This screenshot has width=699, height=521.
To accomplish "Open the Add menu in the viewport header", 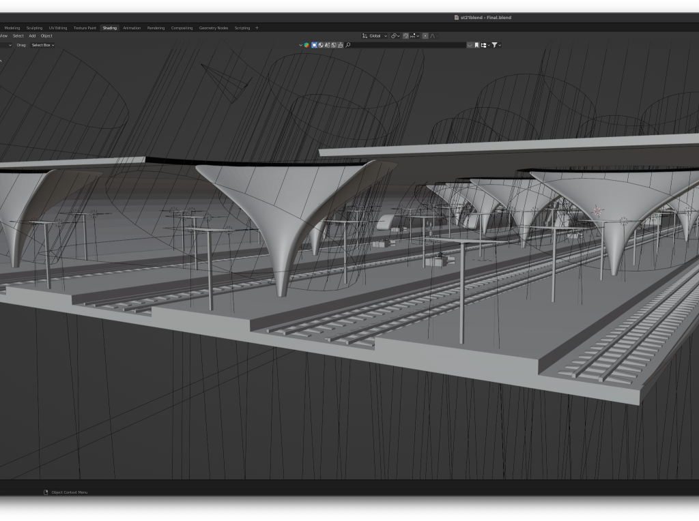I will tap(32, 36).
